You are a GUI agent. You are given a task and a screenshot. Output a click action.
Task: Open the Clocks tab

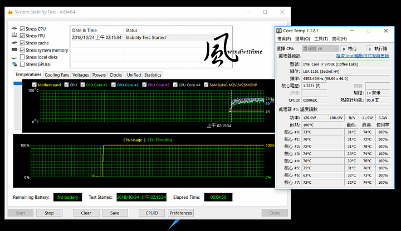[x=116, y=75]
